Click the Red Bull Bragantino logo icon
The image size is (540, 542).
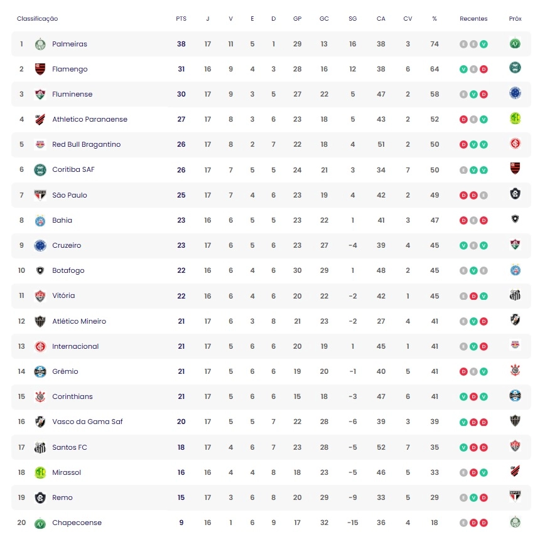click(40, 144)
